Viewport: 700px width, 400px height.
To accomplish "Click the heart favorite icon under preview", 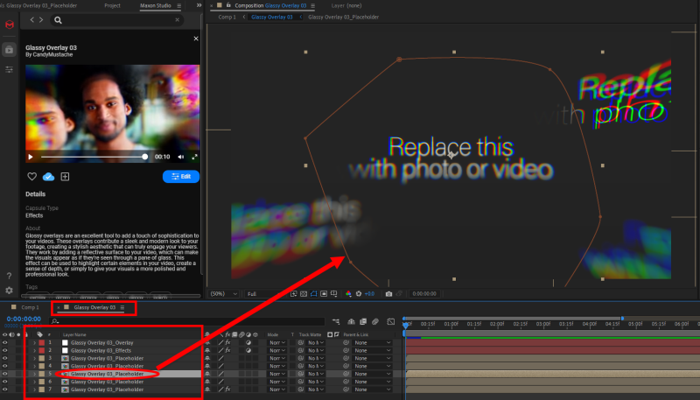I will [31, 177].
